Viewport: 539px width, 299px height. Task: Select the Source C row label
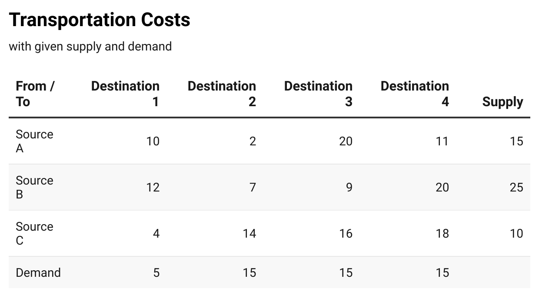[34, 233]
